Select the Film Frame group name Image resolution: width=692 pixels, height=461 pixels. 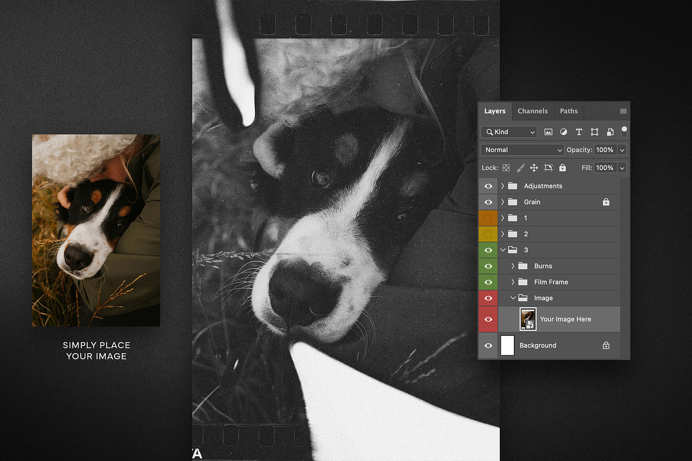click(551, 282)
